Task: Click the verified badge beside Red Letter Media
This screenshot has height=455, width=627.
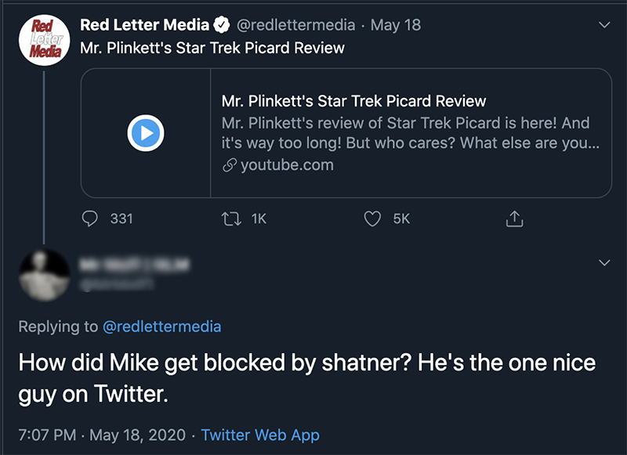Action: [x=222, y=25]
